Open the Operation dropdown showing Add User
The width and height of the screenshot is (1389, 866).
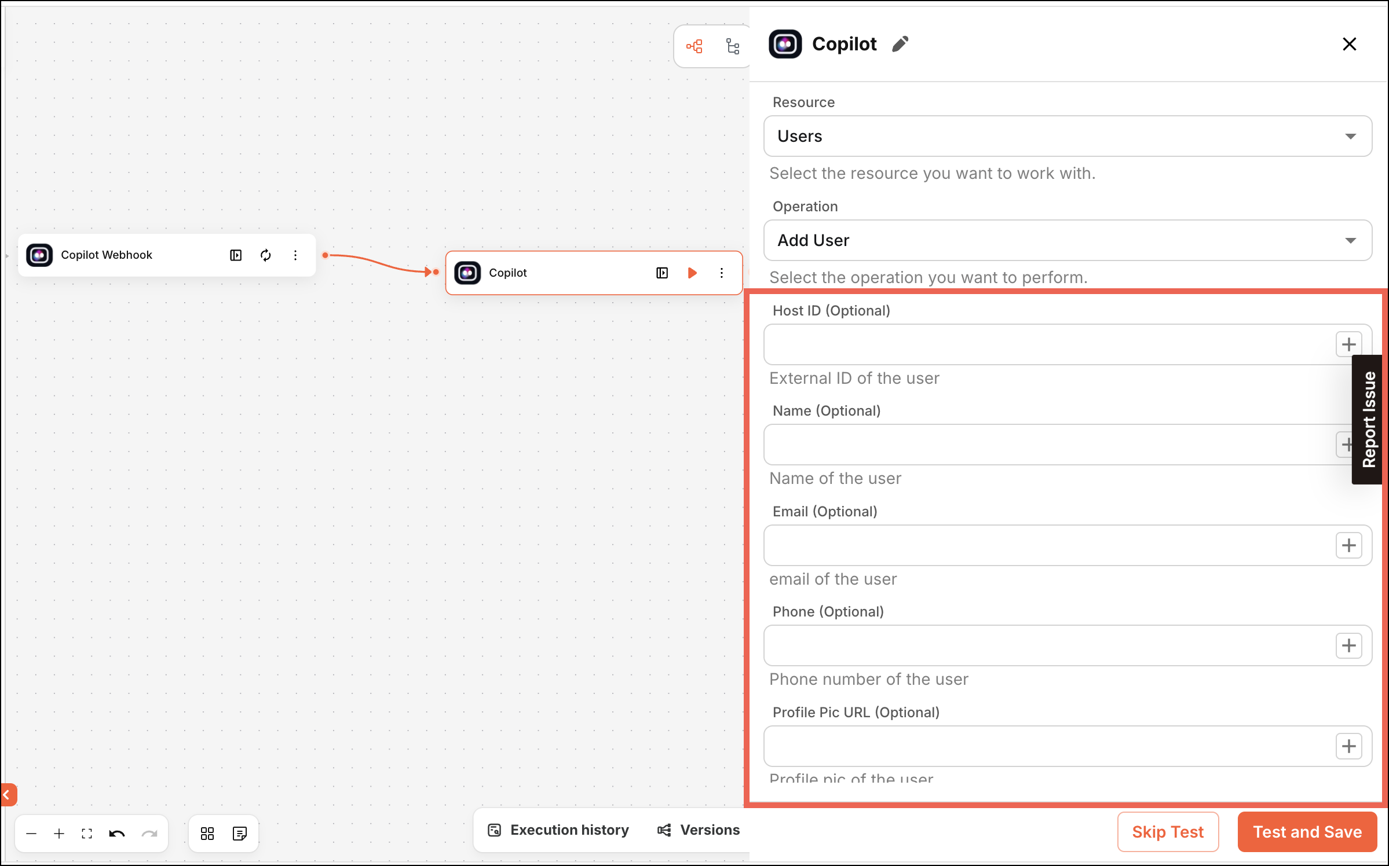pyautogui.click(x=1068, y=240)
